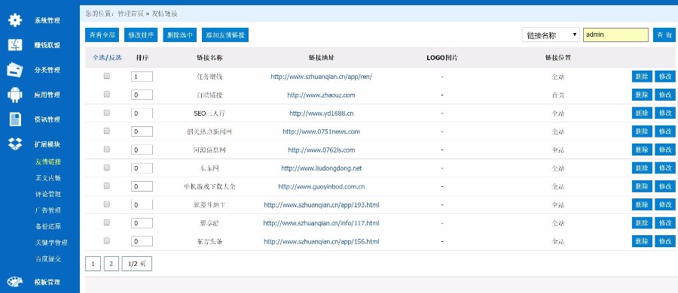Open the link http://www.guoyinbod.com.cn

pyautogui.click(x=321, y=187)
